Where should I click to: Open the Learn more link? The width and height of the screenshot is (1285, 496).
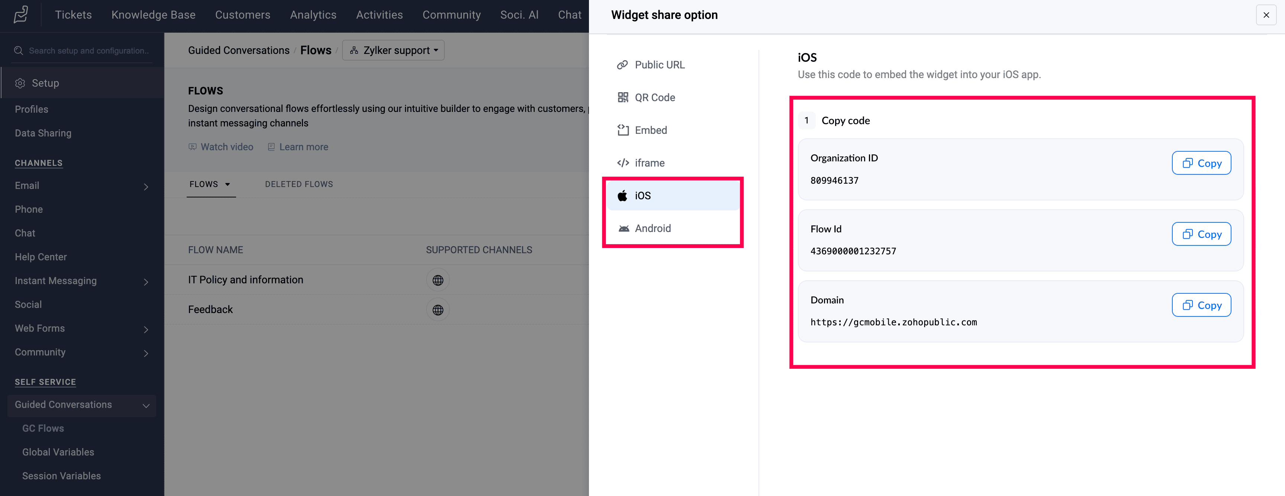click(x=303, y=147)
